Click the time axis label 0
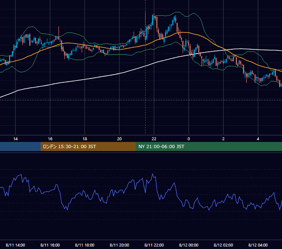Viewport: 282px width, 249px height. click(189, 139)
